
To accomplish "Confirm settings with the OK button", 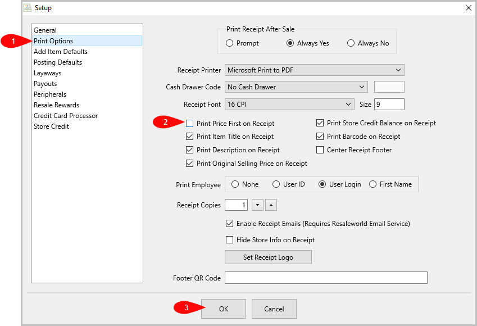I will [x=224, y=309].
